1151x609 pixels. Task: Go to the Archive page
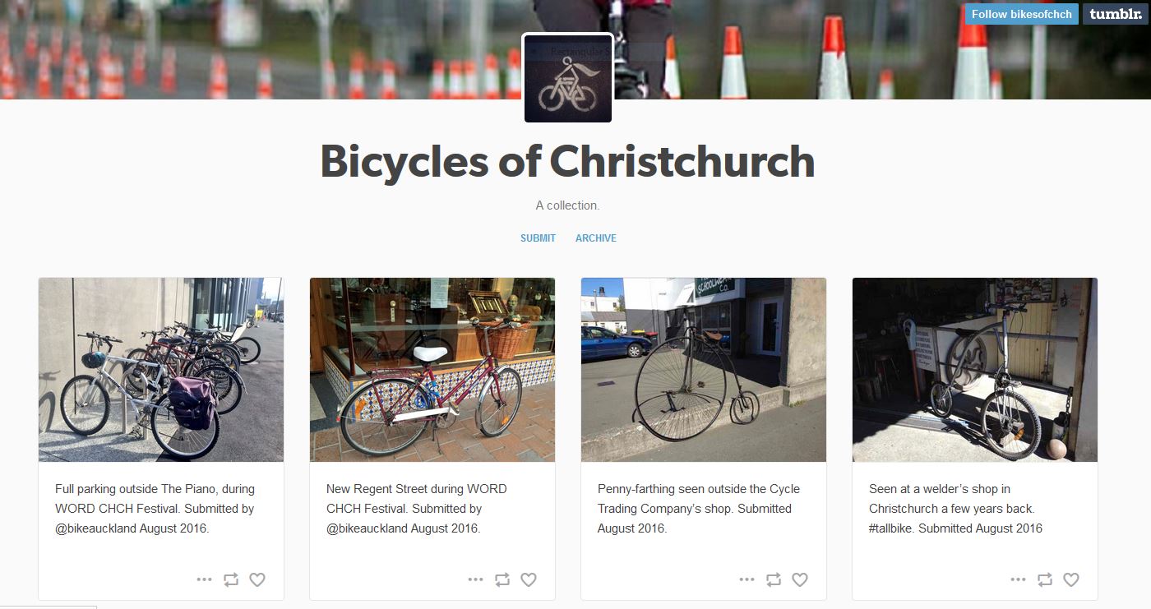pos(596,238)
